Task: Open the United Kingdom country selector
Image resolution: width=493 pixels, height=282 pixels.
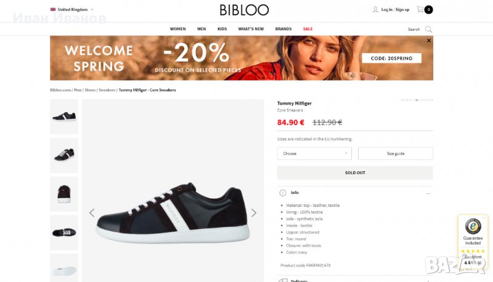Action: pos(72,9)
